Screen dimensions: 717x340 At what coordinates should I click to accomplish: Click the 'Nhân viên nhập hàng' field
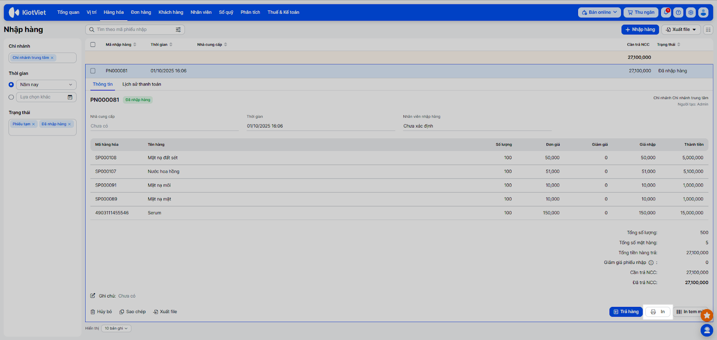pos(477,126)
